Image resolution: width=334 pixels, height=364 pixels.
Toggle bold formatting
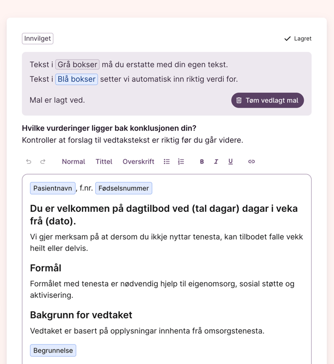pos(202,162)
